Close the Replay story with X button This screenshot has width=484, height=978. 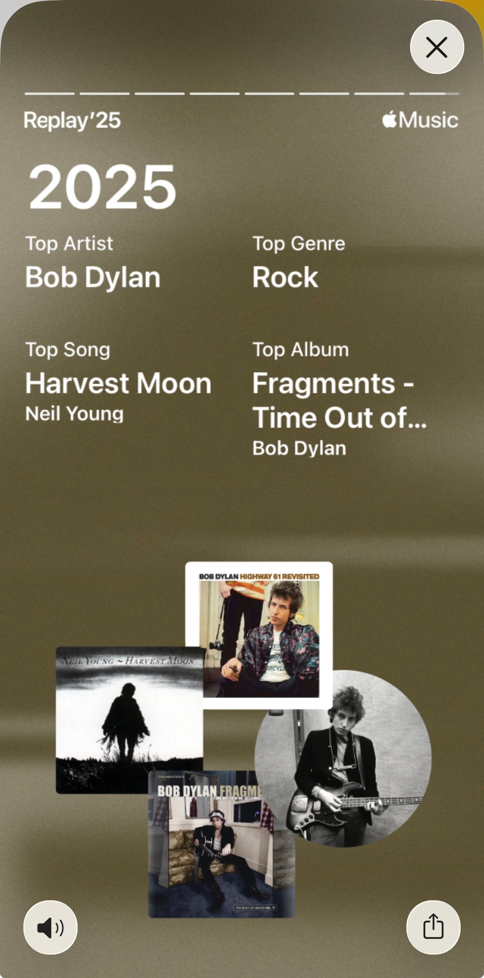[437, 47]
